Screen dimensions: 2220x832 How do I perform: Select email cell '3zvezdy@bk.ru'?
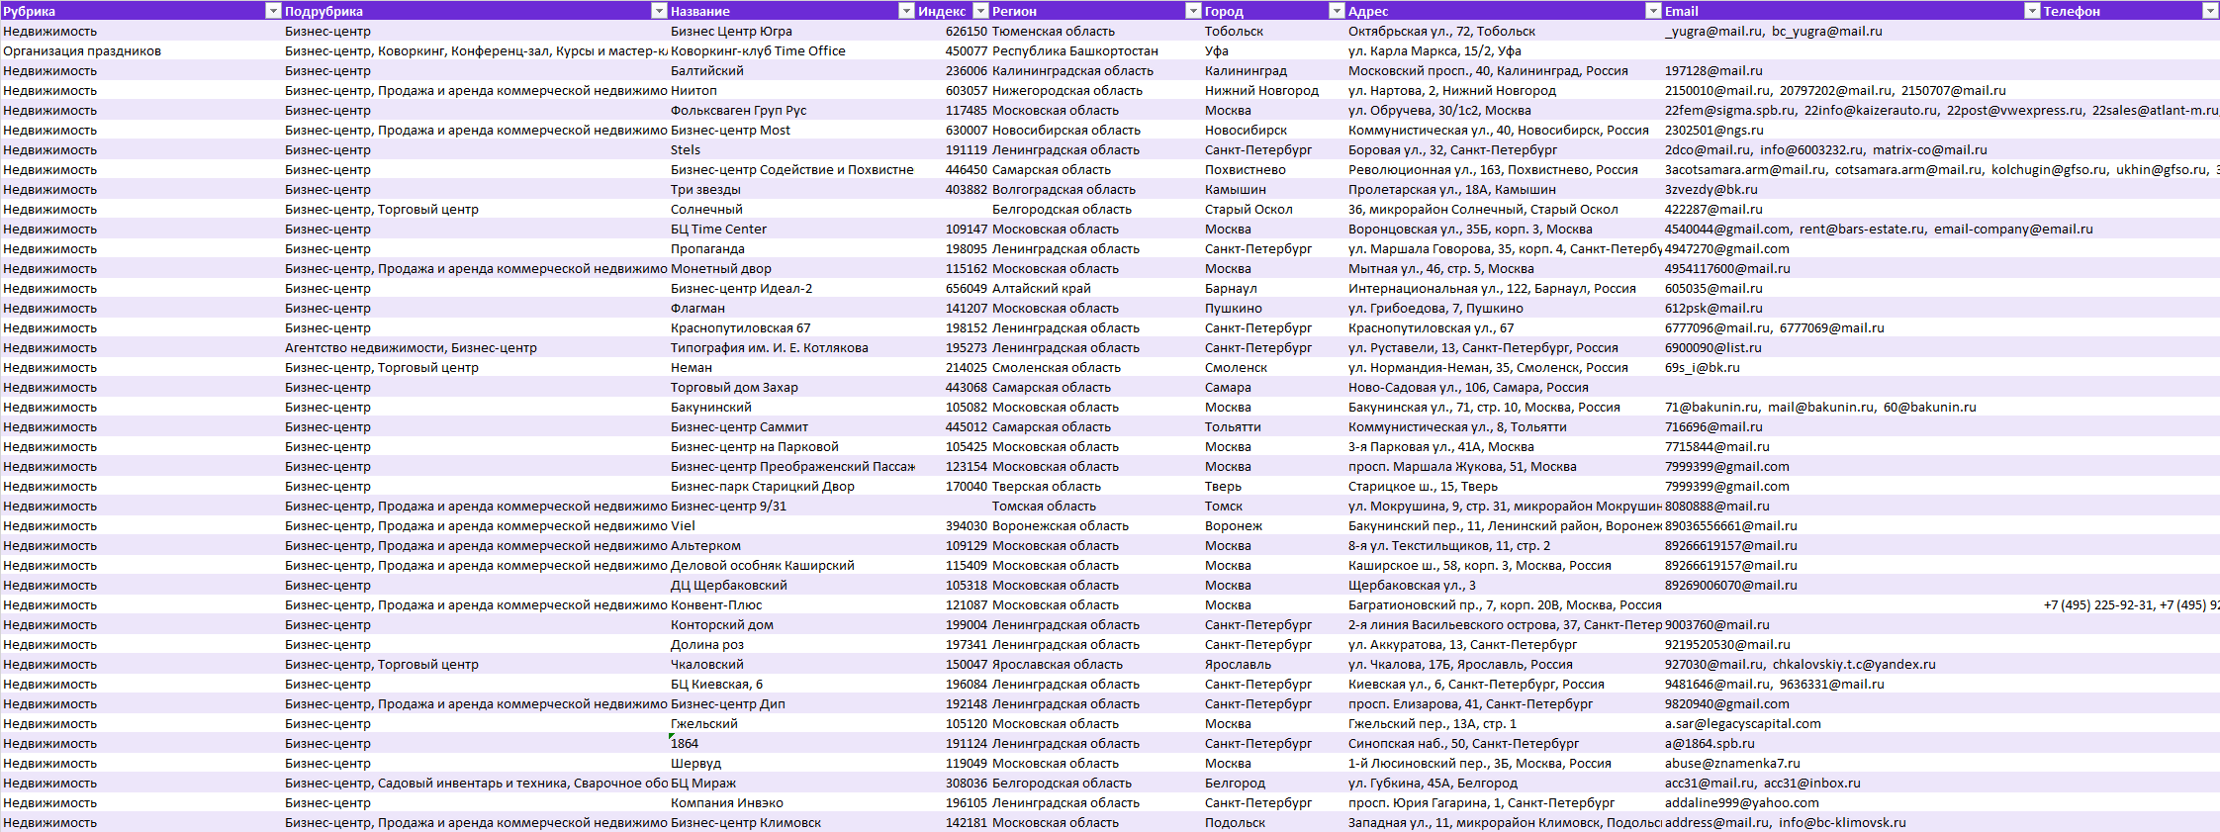[1851, 189]
